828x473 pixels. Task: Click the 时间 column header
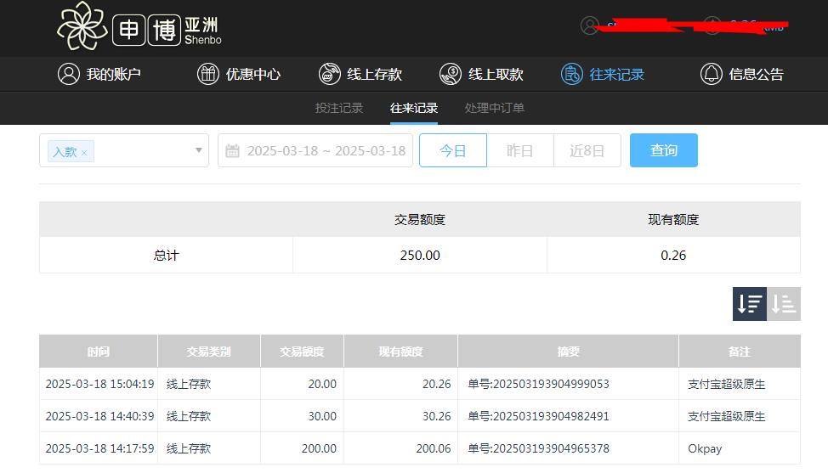[x=99, y=352]
